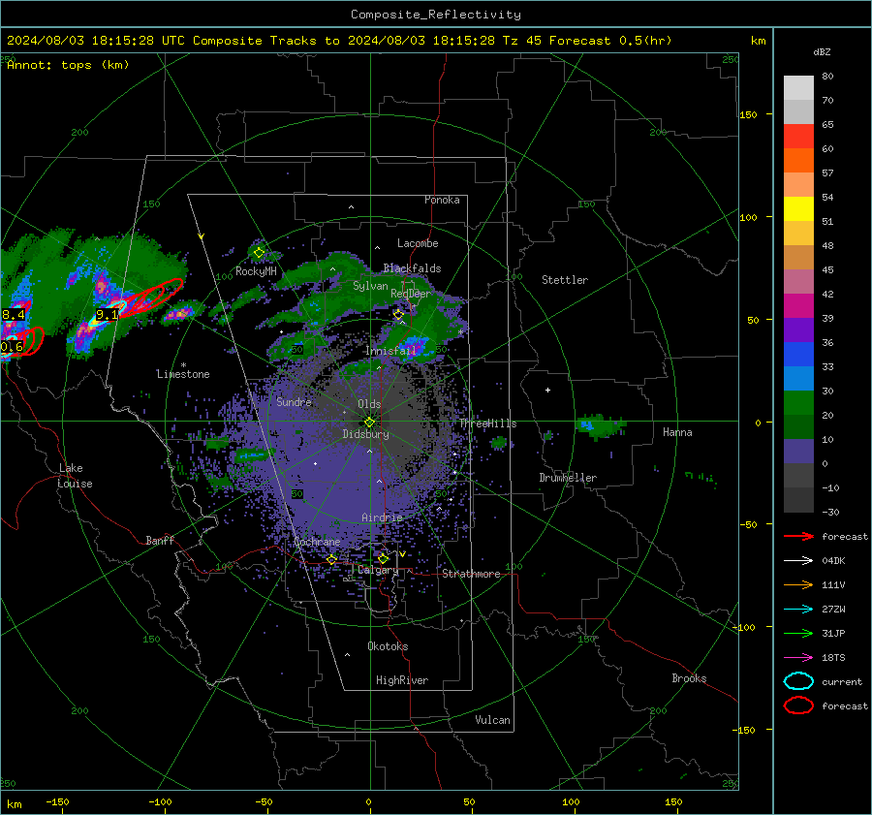Click the light blue 30-33 dBZ swatch
The height and width of the screenshot is (815, 872).
[798, 378]
